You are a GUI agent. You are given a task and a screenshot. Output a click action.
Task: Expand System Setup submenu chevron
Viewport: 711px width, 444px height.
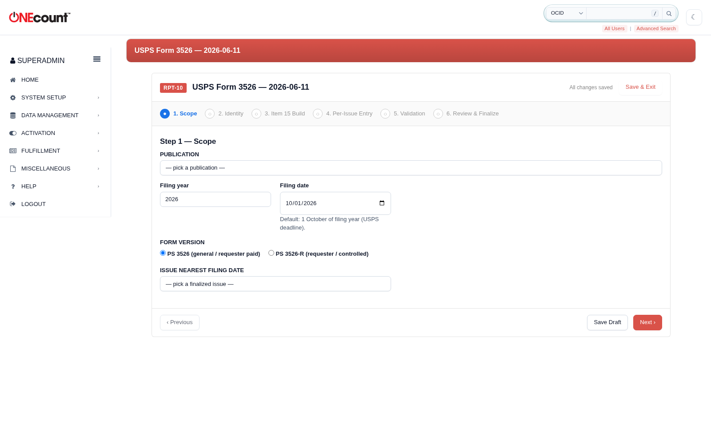pyautogui.click(x=98, y=98)
